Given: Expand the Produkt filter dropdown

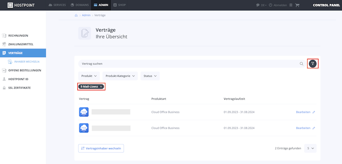Looking at the screenshot, I should tap(89, 76).
